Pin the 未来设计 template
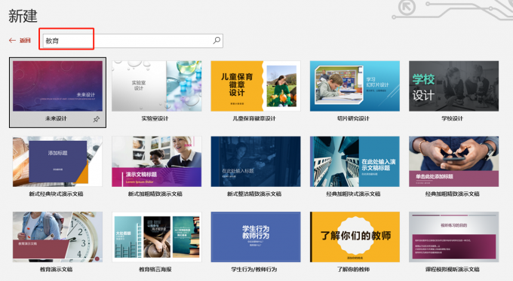Screen dimensions: 513x281 tap(97, 119)
